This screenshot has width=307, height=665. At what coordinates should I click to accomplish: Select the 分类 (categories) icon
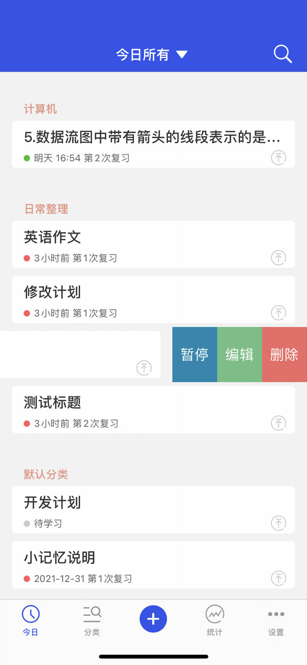pos(92,614)
